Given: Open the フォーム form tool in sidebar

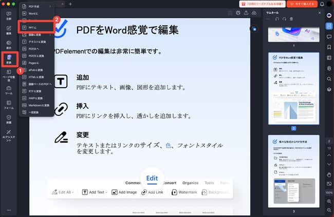Looking at the screenshot, I should pyautogui.click(x=9, y=105).
